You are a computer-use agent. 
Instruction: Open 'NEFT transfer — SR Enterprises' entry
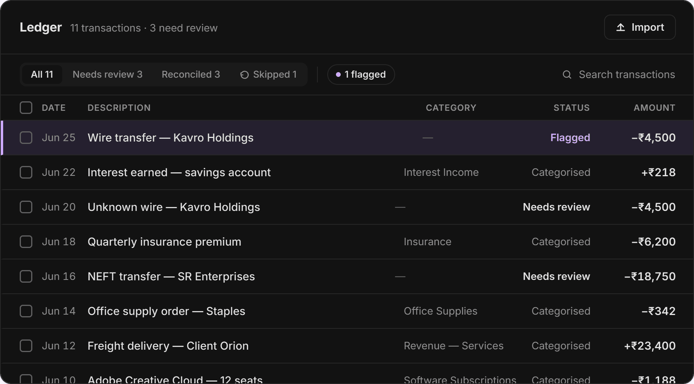pos(171,276)
